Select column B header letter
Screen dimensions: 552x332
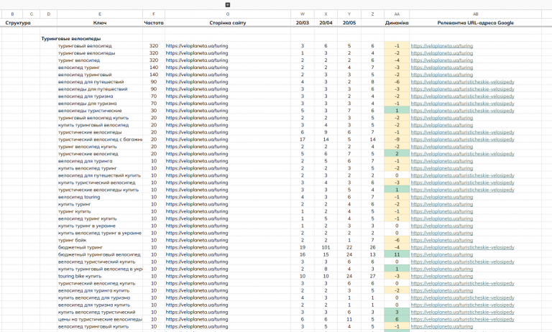point(12,14)
